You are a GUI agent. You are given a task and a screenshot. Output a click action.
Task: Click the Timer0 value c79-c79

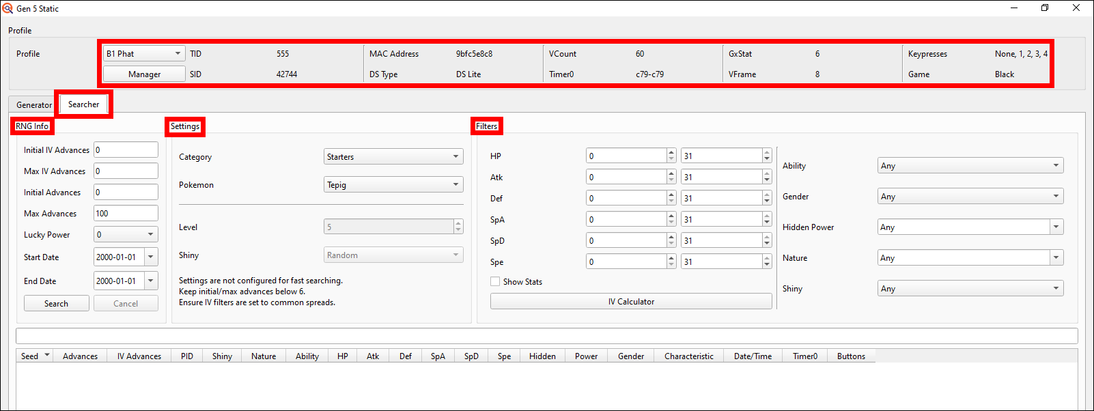coord(649,74)
